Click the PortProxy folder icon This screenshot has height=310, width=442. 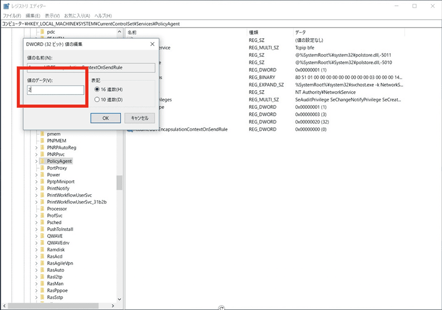(43, 168)
